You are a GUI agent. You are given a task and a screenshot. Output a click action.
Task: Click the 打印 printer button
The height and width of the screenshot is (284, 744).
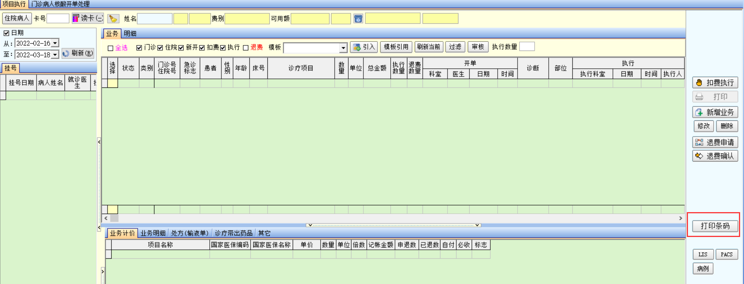715,97
